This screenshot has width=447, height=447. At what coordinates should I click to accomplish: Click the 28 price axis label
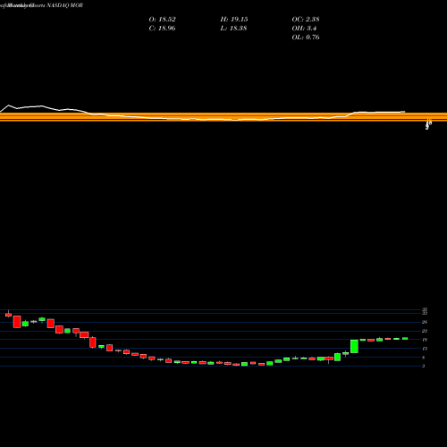tap(425, 322)
